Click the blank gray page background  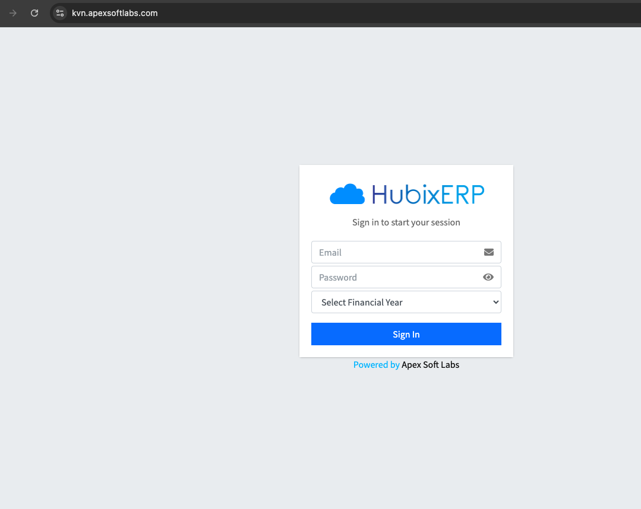(x=149, y=267)
